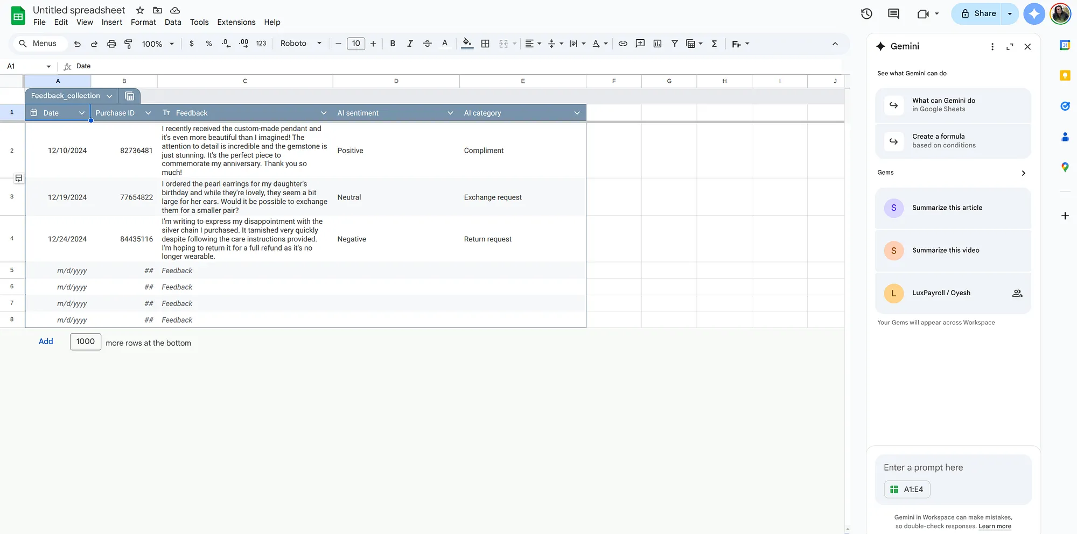Open the borders tool in toolbar
Viewport: 1077px width, 534px height.
[x=485, y=44]
